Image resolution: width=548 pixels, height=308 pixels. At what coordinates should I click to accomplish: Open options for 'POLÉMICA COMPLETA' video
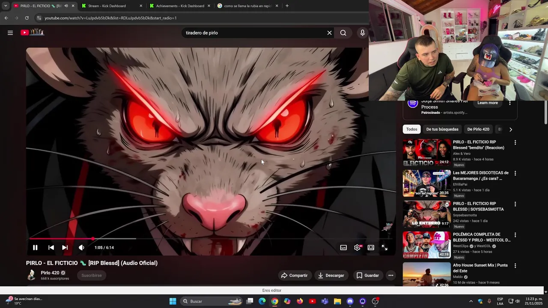tap(515, 235)
